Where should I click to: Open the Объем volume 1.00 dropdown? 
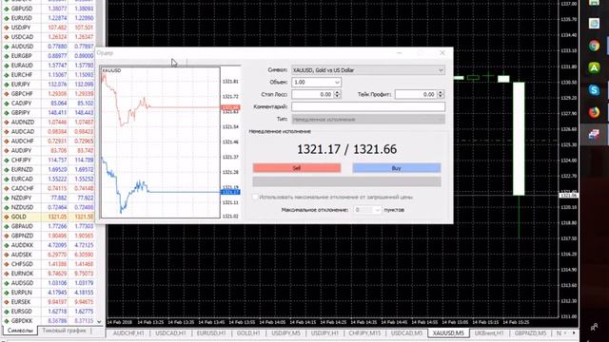(x=317, y=83)
